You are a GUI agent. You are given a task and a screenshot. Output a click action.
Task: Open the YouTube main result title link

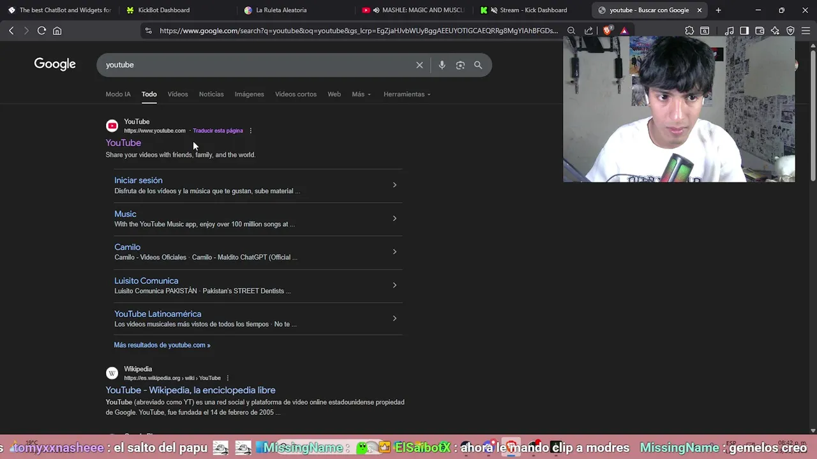[x=123, y=143]
